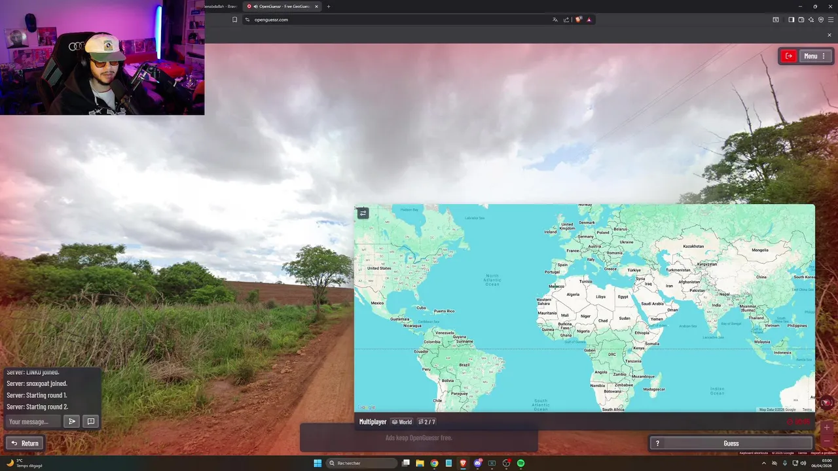Open 'Keyboard shortcuts' link

(x=754, y=453)
